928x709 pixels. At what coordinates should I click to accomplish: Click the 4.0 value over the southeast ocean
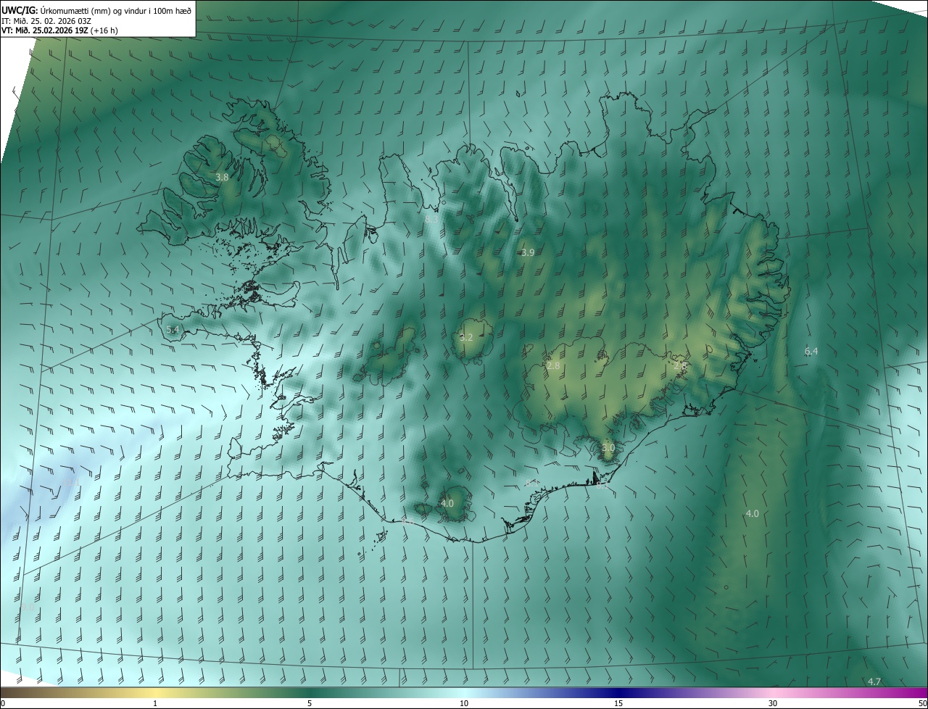click(753, 514)
